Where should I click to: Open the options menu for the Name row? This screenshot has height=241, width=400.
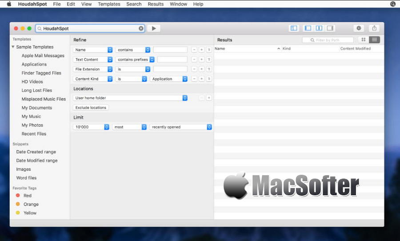[x=209, y=50]
